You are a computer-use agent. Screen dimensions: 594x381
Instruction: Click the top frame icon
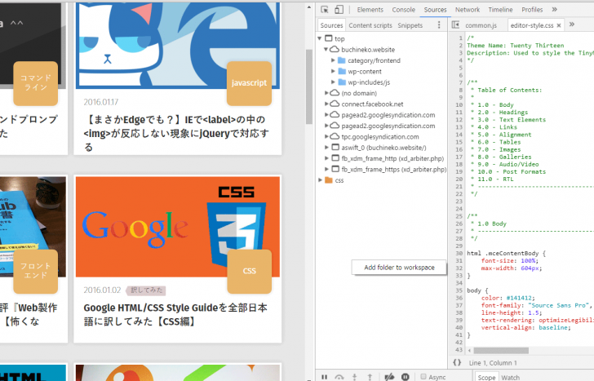(x=329, y=38)
